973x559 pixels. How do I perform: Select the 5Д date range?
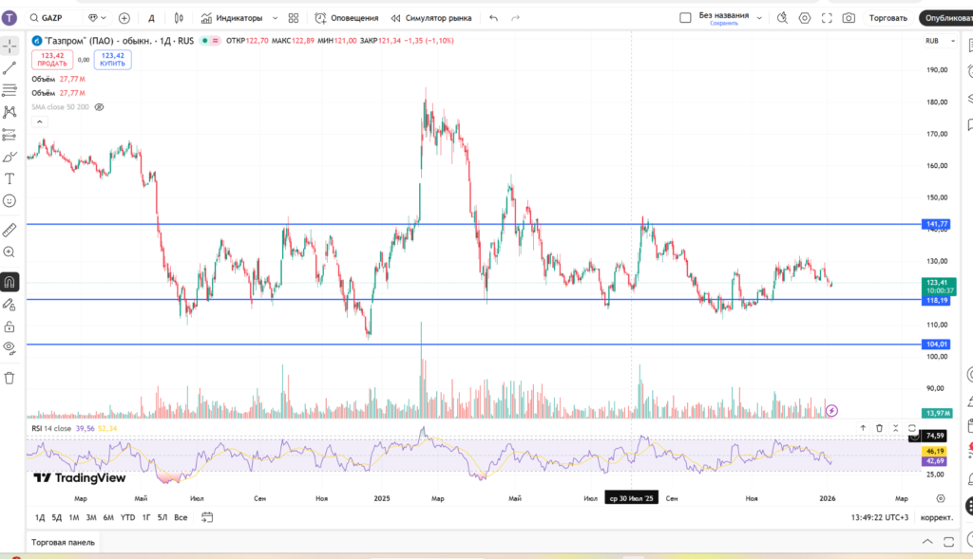pos(56,517)
